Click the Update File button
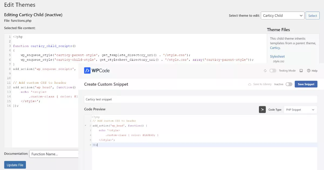This screenshot has height=170, width=324. (15, 165)
